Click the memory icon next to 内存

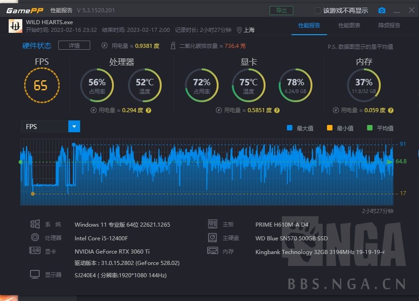point(212,251)
